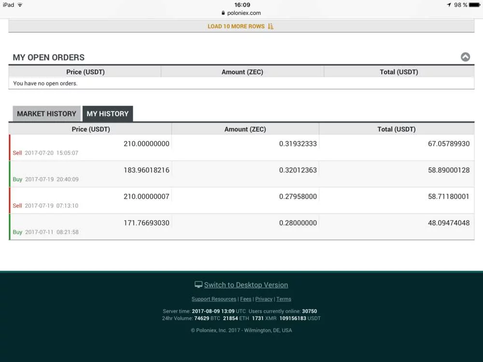This screenshot has height=362, width=483.
Task: Switch to Market History tab
Action: click(46, 113)
